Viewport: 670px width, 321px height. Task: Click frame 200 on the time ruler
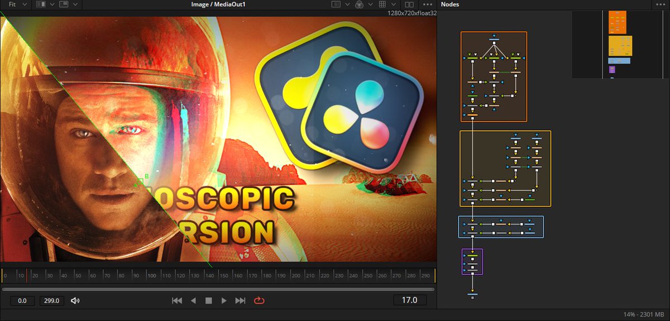pyautogui.click(x=295, y=275)
